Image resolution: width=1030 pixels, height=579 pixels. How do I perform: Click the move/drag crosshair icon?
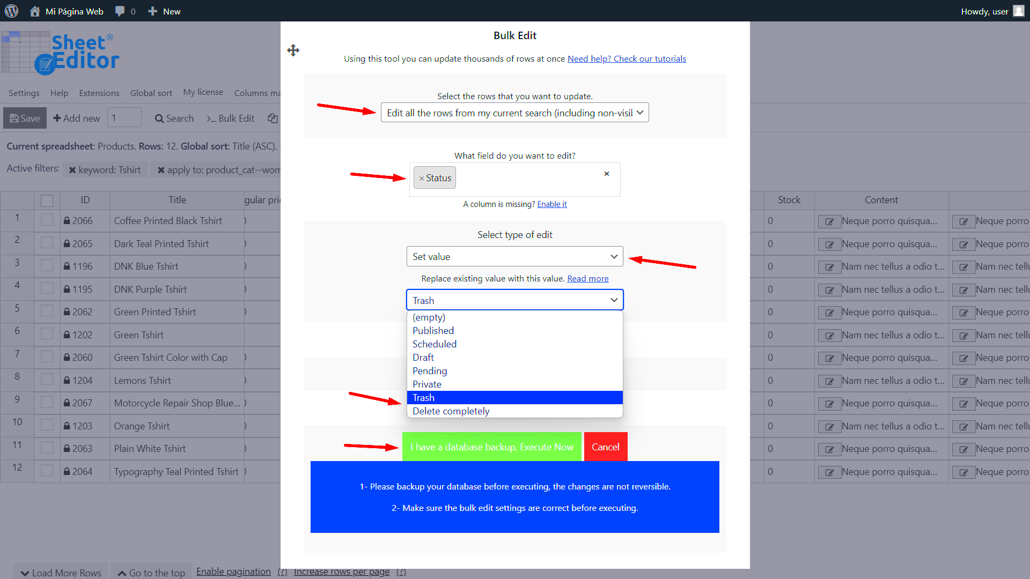click(293, 50)
